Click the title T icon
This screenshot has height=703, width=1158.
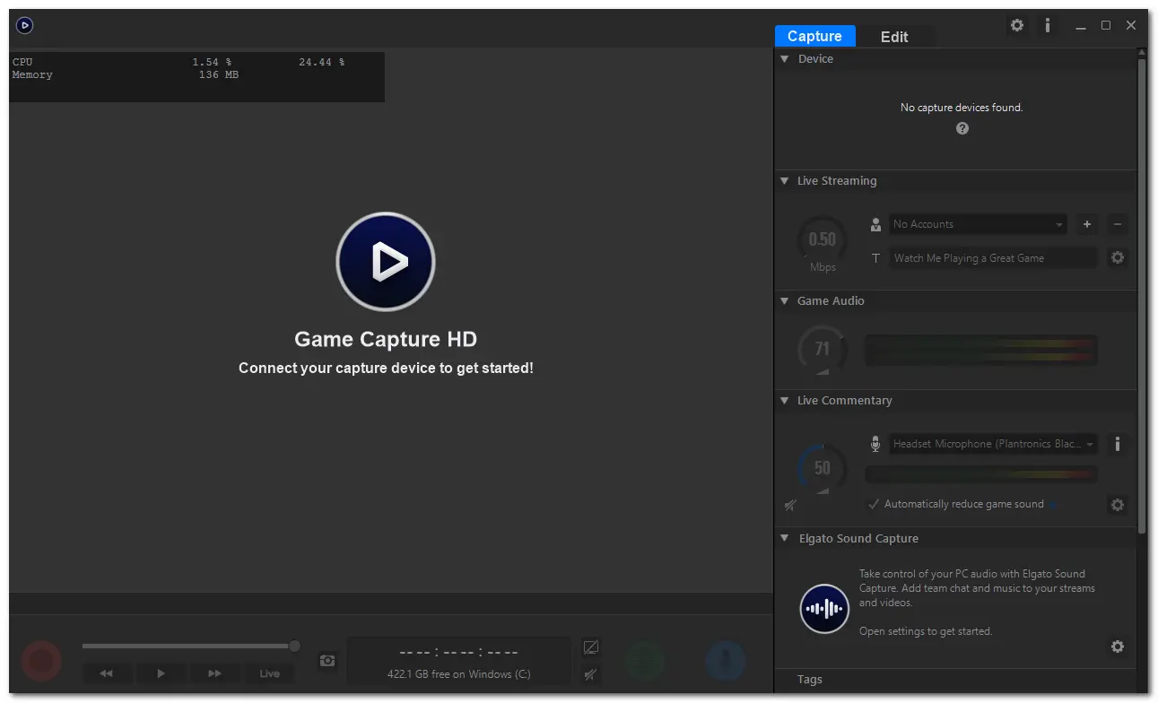click(876, 258)
